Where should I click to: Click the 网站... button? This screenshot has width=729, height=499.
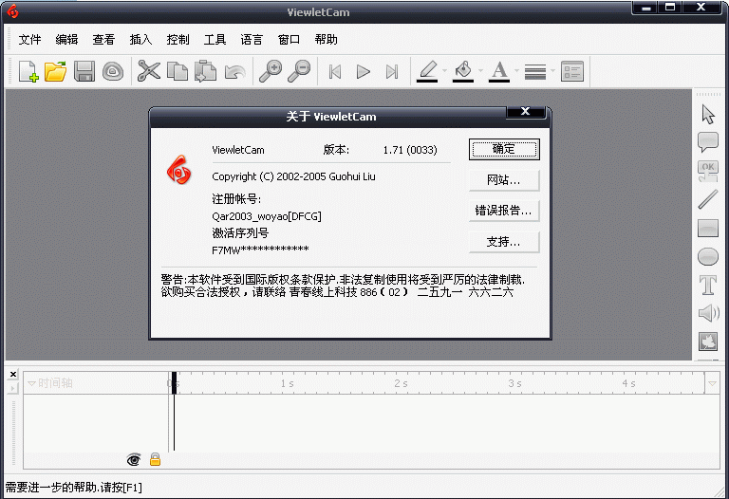(504, 180)
